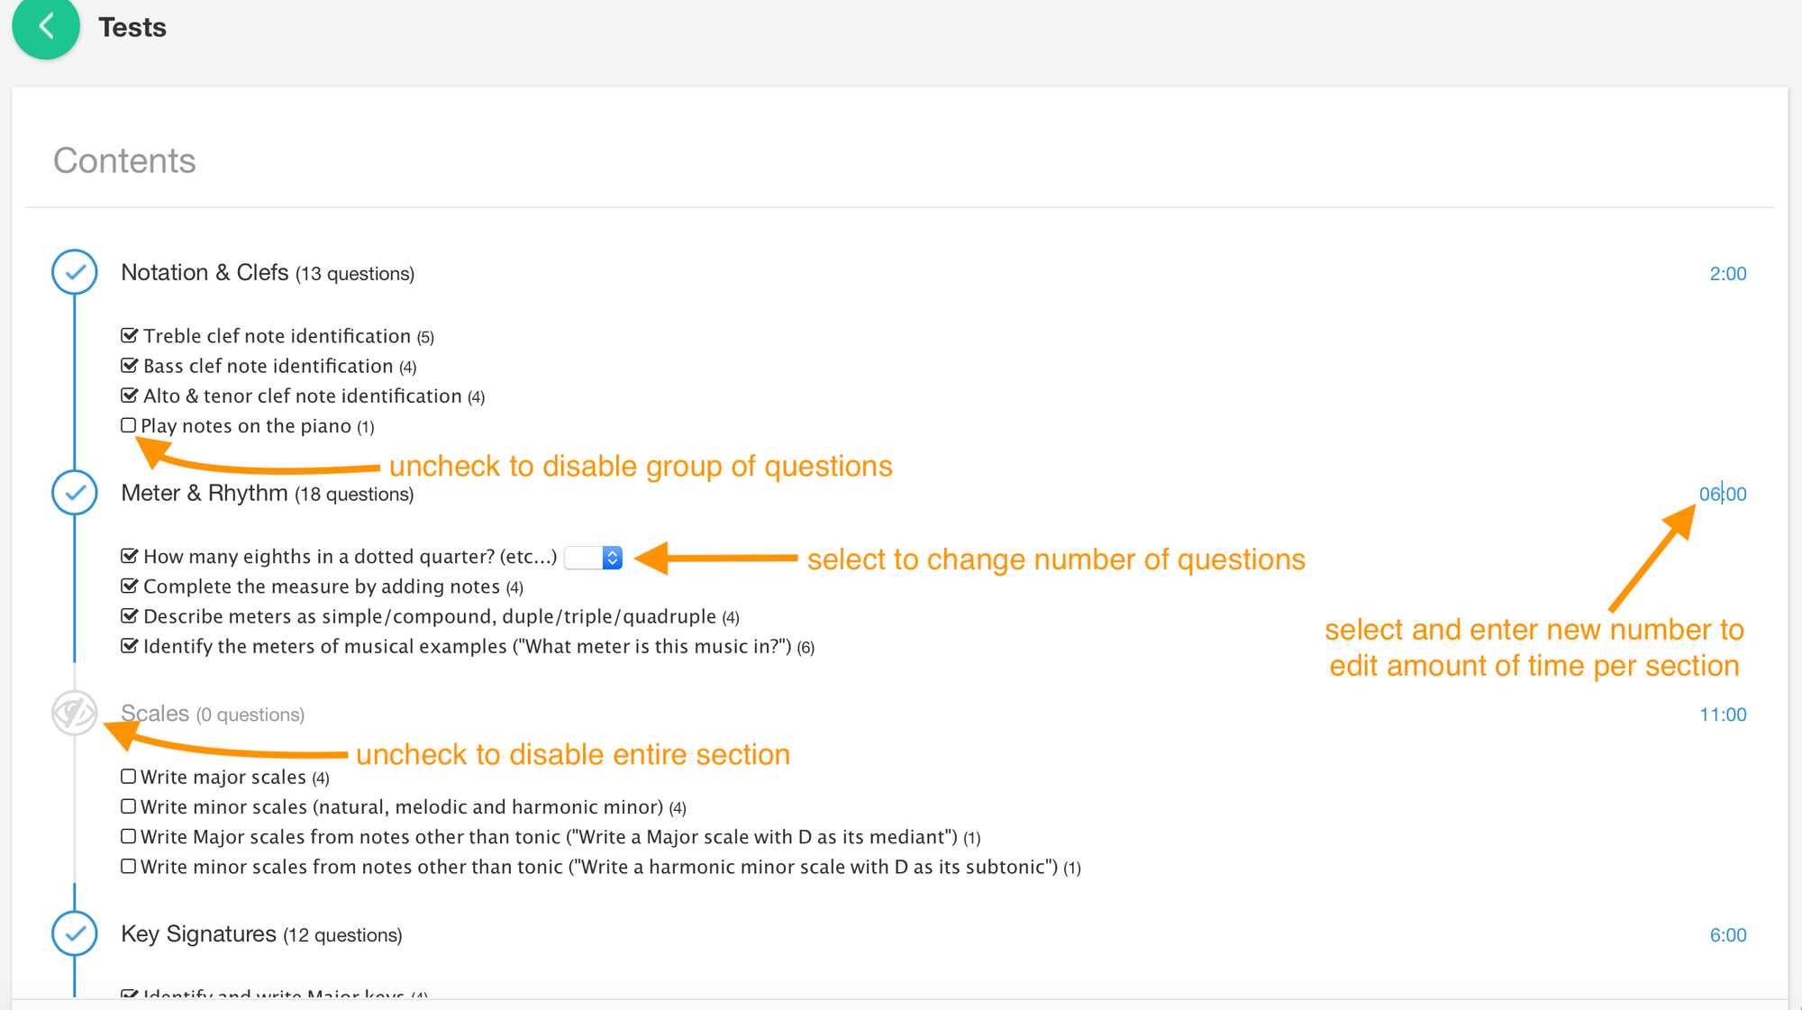Viewport: 1802px width, 1010px height.
Task: Enable the disabled Scales section eye icon
Action: (75, 714)
